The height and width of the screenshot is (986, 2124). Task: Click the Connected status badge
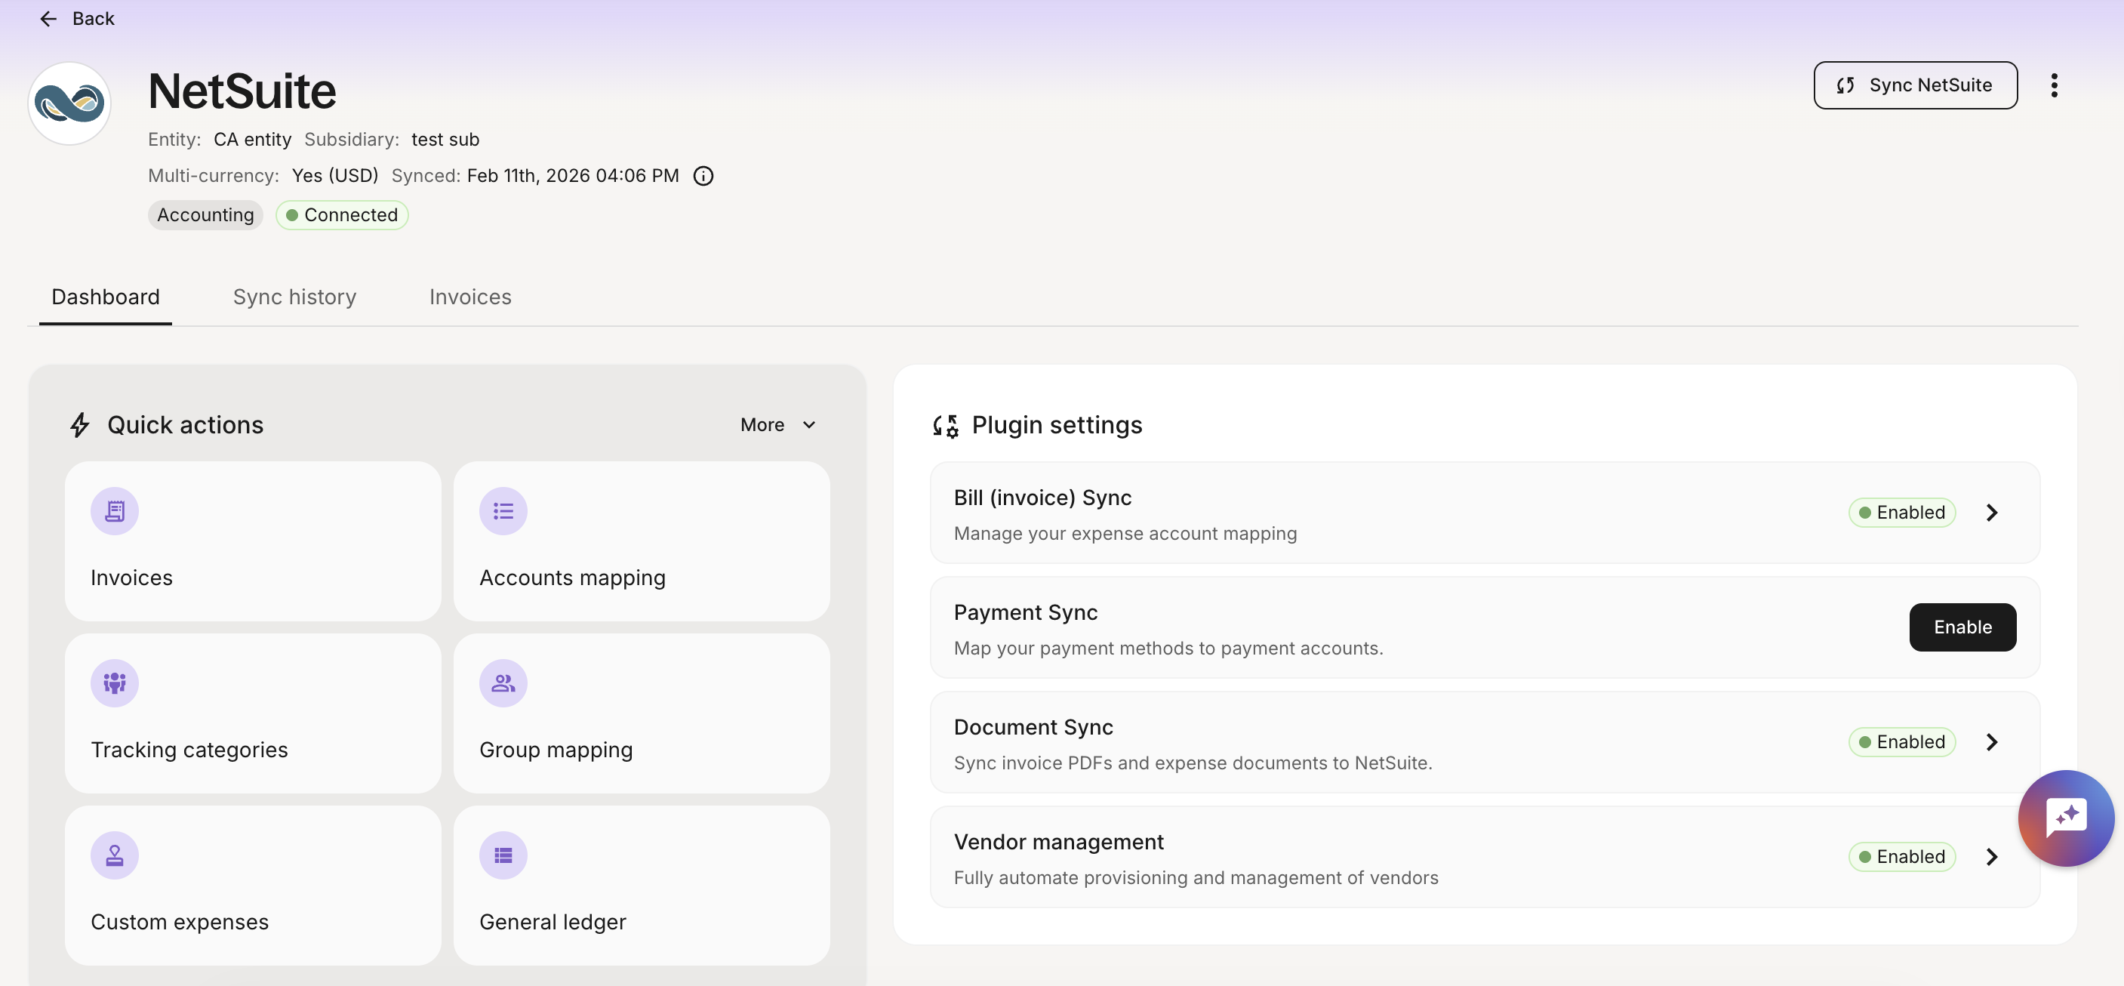pos(341,215)
